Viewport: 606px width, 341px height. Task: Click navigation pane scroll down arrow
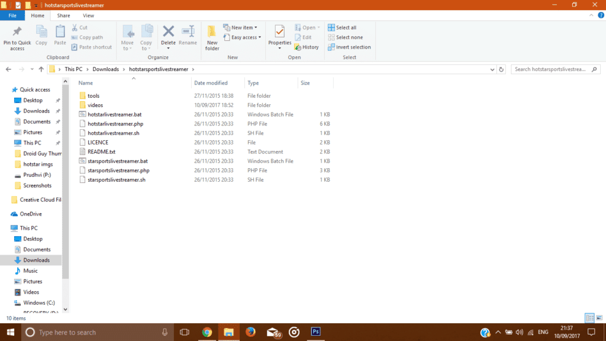coord(65,309)
